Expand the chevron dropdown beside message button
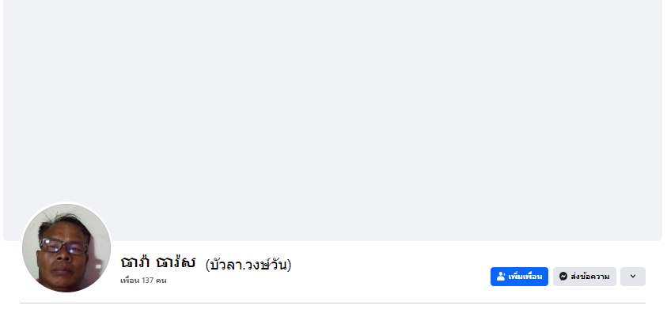The width and height of the screenshot is (667, 309). [x=632, y=277]
